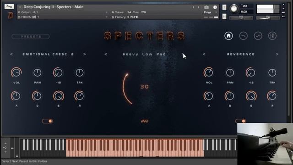Image resolution: width=293 pixels, height=165 pixels.
Task: Click the SPECTERS title
Action: click(x=145, y=36)
